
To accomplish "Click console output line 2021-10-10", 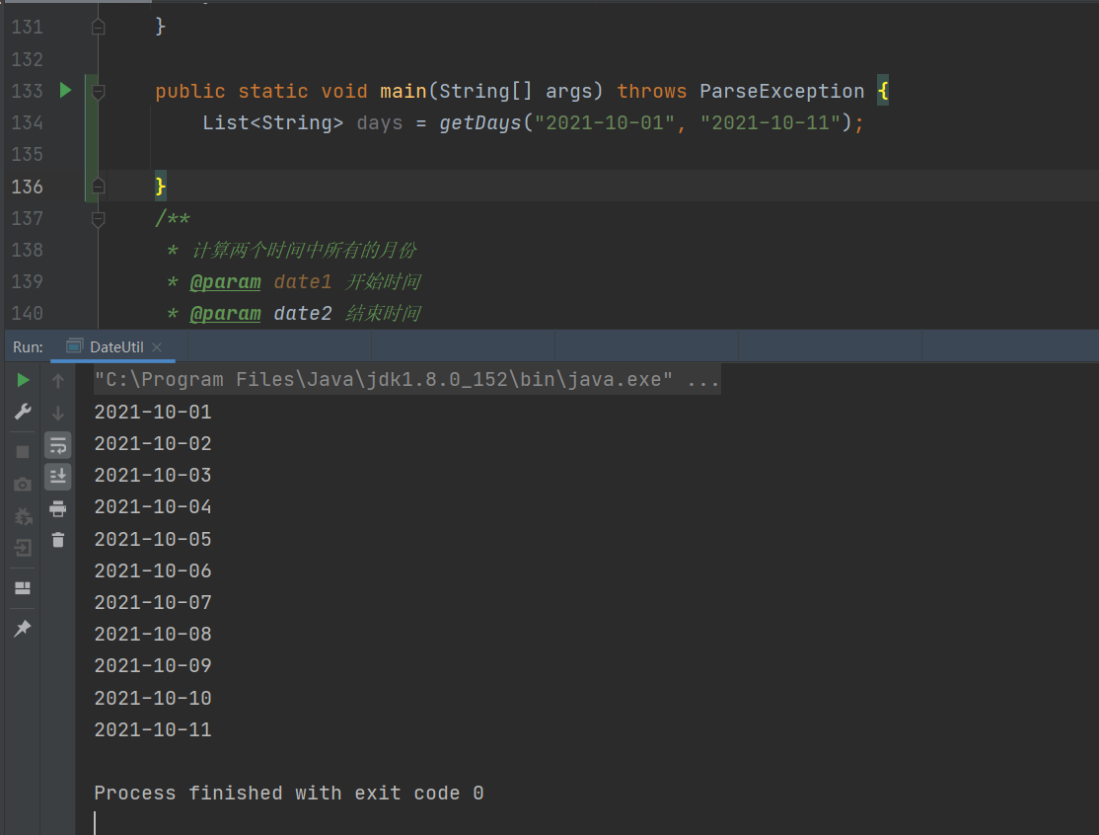I will point(153,698).
